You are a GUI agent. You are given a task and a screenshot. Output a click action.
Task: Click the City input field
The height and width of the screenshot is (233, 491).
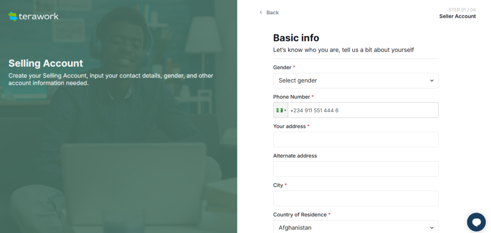(356, 198)
